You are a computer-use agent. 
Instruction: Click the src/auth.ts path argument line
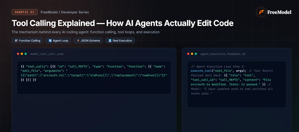(x=94, y=75)
